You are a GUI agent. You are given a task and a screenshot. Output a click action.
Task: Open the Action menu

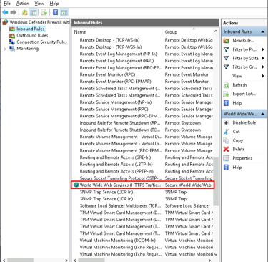[22, 4]
